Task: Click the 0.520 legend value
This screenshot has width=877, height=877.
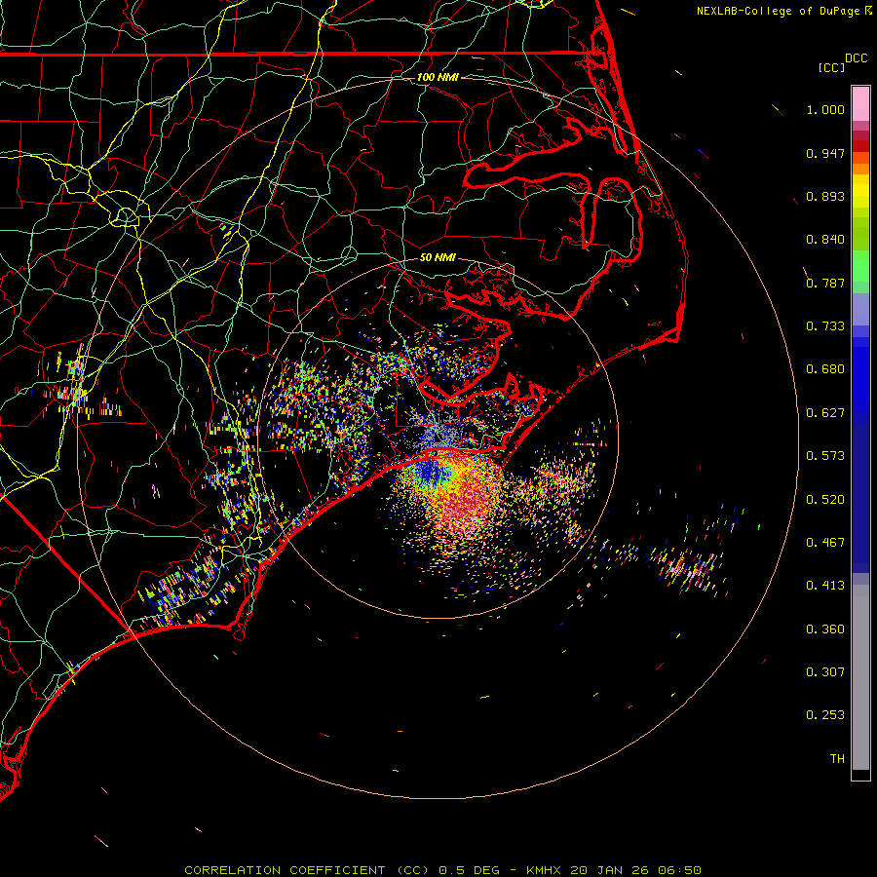Action: [825, 500]
